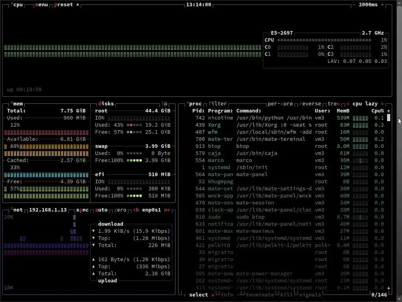Toggle tree view of processes
The width and height of the screenshot is (402, 302).
(x=334, y=104)
